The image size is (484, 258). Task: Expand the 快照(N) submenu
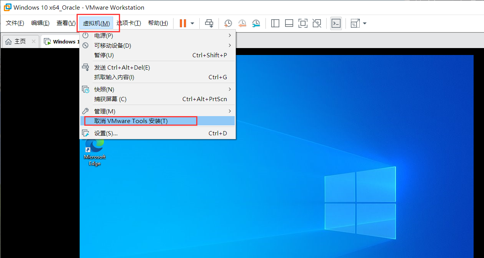point(158,89)
